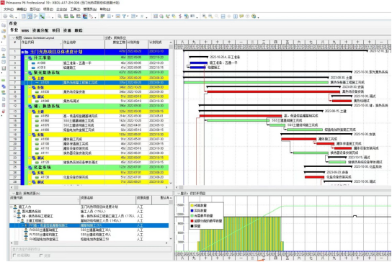
Task: Click the red legend color swatch
Action: (192, 221)
